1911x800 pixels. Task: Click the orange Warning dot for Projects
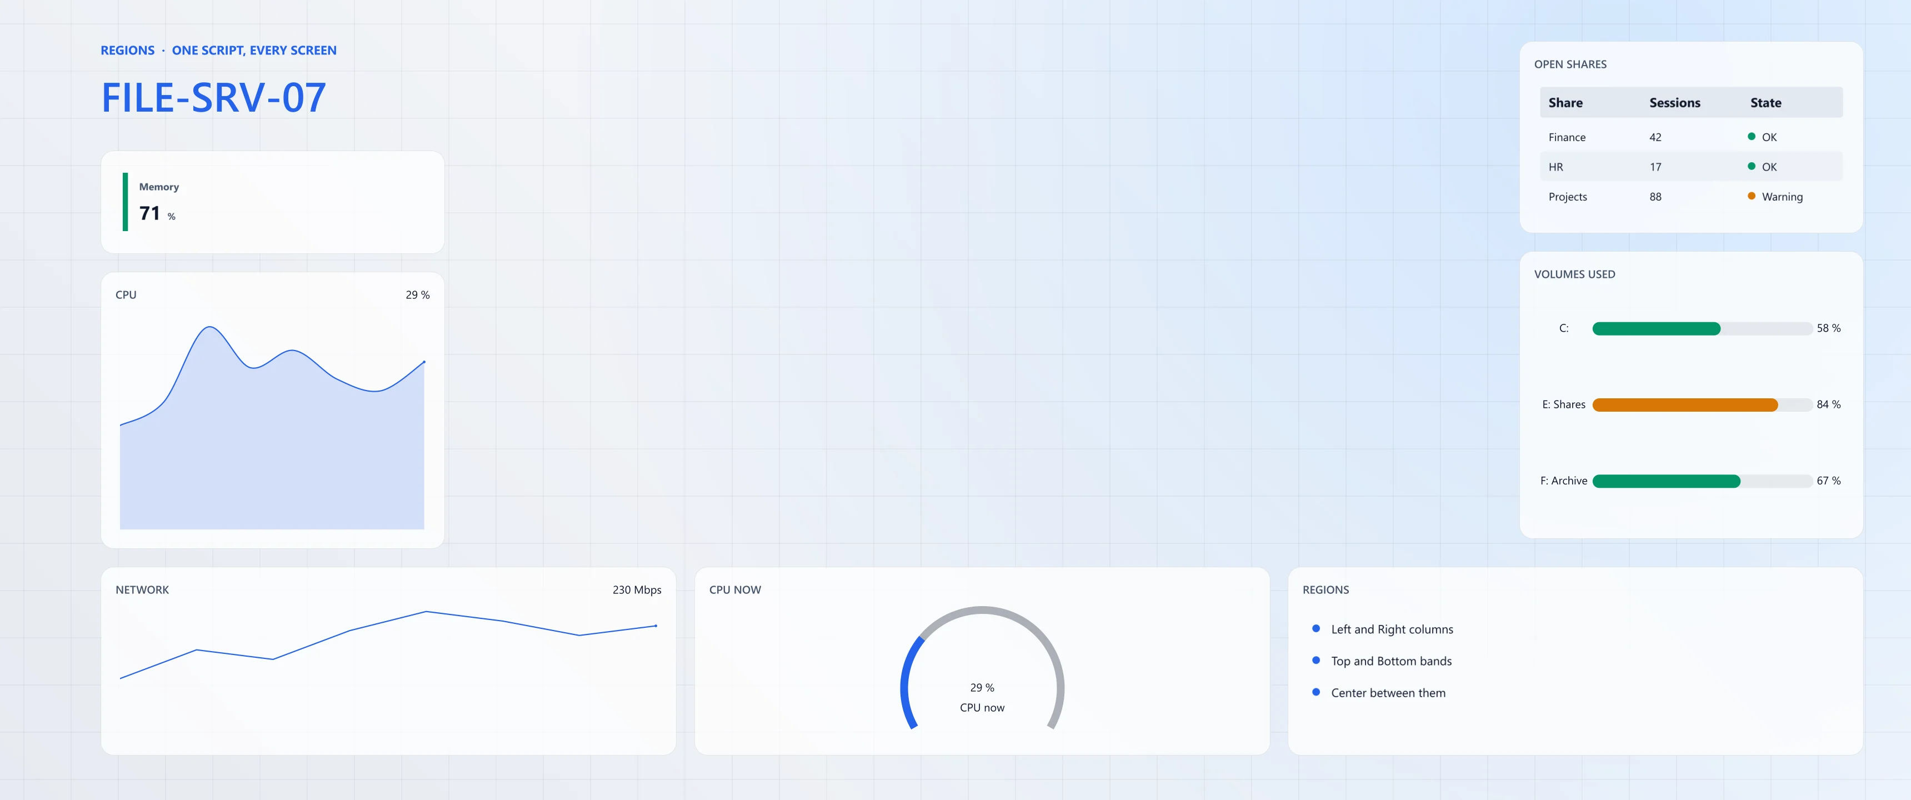click(1752, 196)
